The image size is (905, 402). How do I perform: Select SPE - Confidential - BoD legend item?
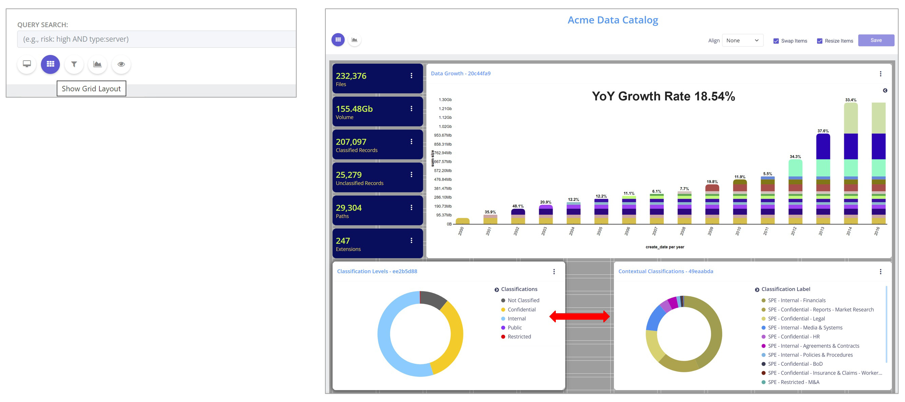click(792, 364)
